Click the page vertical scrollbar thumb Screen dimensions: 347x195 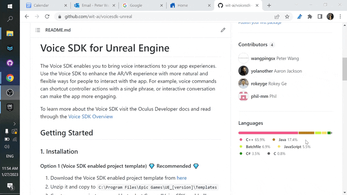(344, 69)
